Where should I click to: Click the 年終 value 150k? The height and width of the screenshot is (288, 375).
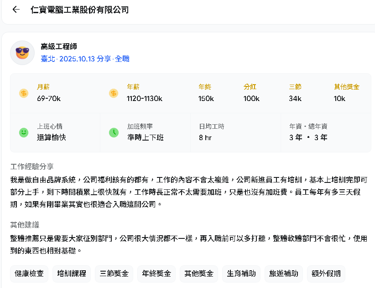pos(206,99)
